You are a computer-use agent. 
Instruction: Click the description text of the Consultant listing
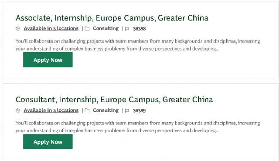click(138, 127)
